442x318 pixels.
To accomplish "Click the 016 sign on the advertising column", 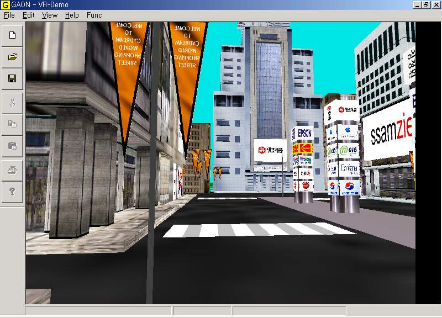I will coord(349,151).
